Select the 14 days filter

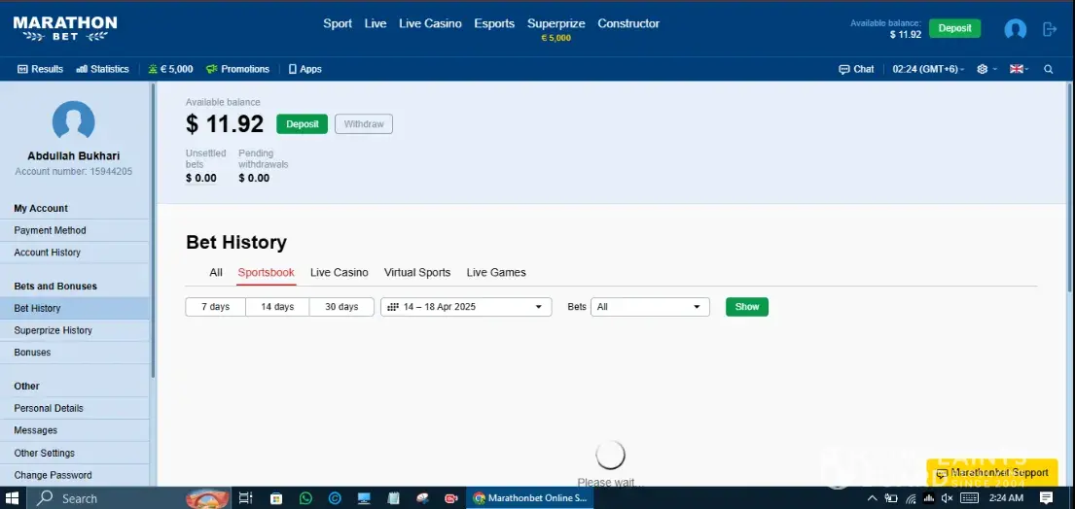pos(277,307)
